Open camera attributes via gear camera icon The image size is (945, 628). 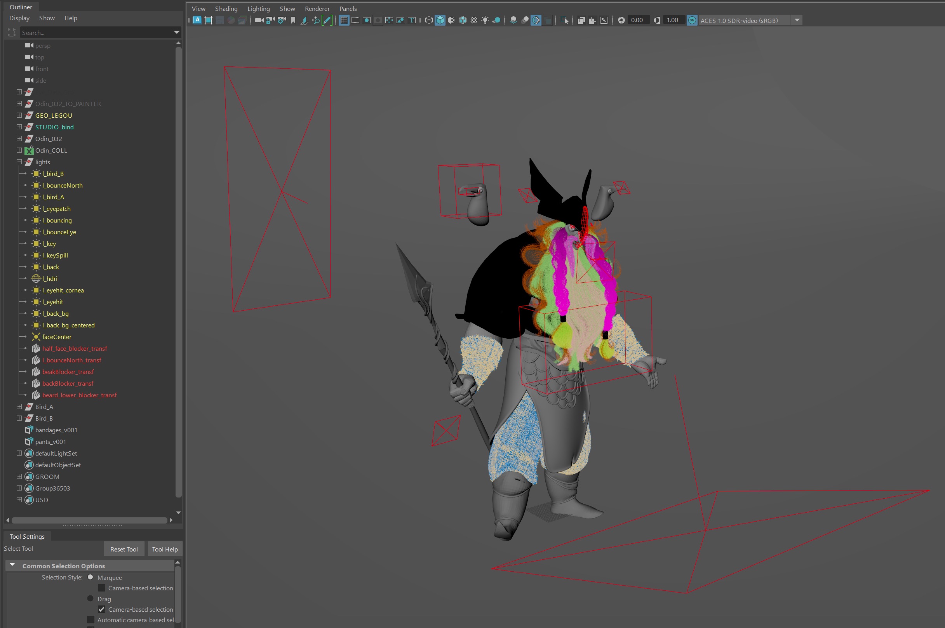282,20
